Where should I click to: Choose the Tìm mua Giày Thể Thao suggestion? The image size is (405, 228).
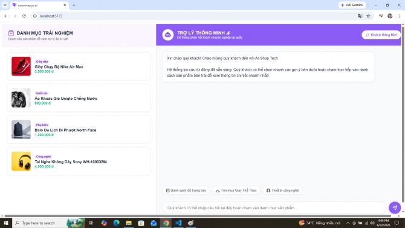click(x=236, y=191)
